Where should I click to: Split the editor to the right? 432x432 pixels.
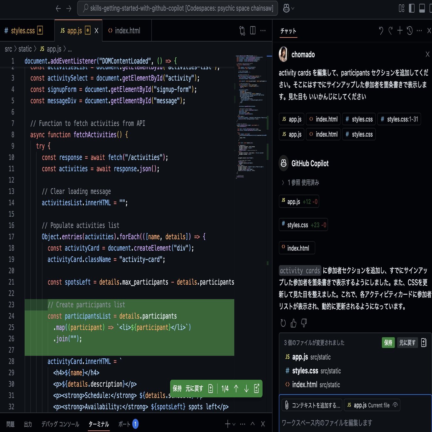[x=253, y=31]
